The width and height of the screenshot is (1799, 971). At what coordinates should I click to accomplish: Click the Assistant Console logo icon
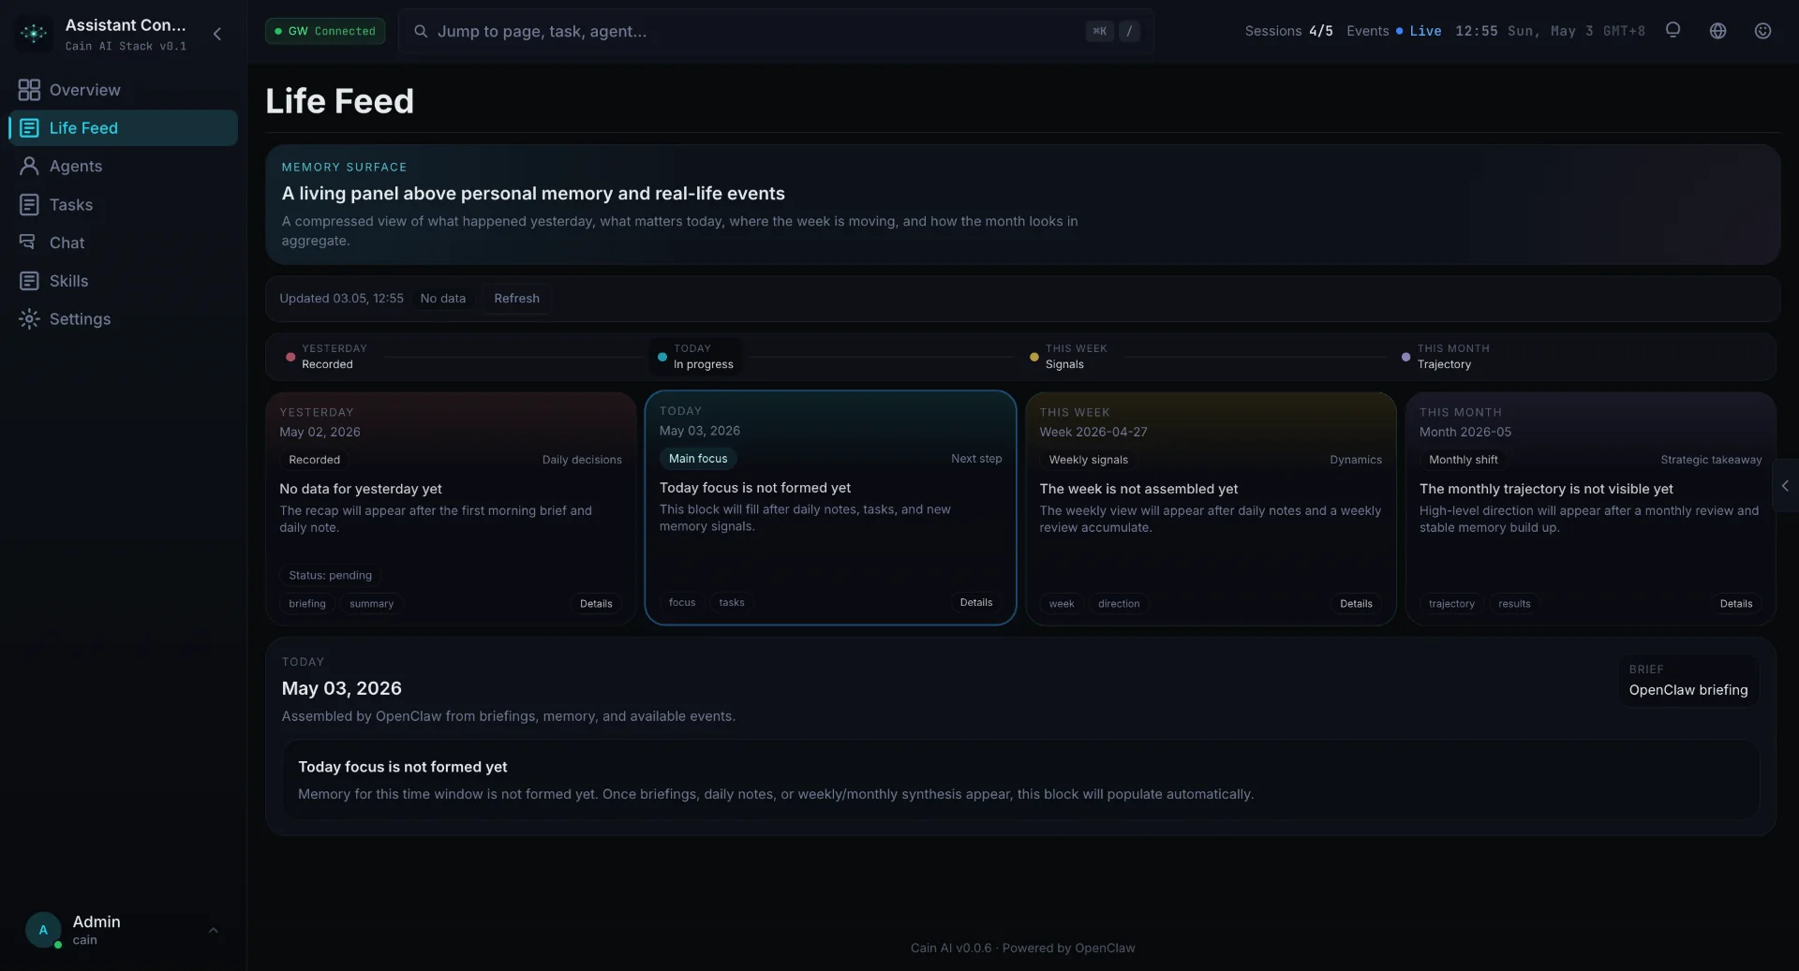(34, 34)
